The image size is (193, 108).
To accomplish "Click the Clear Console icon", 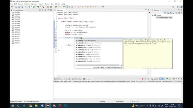I will (x=152, y=79).
